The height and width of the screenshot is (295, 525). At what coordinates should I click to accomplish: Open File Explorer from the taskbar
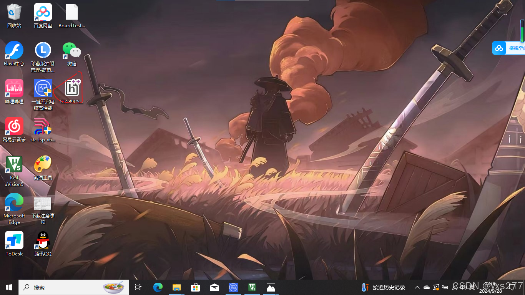(x=177, y=287)
